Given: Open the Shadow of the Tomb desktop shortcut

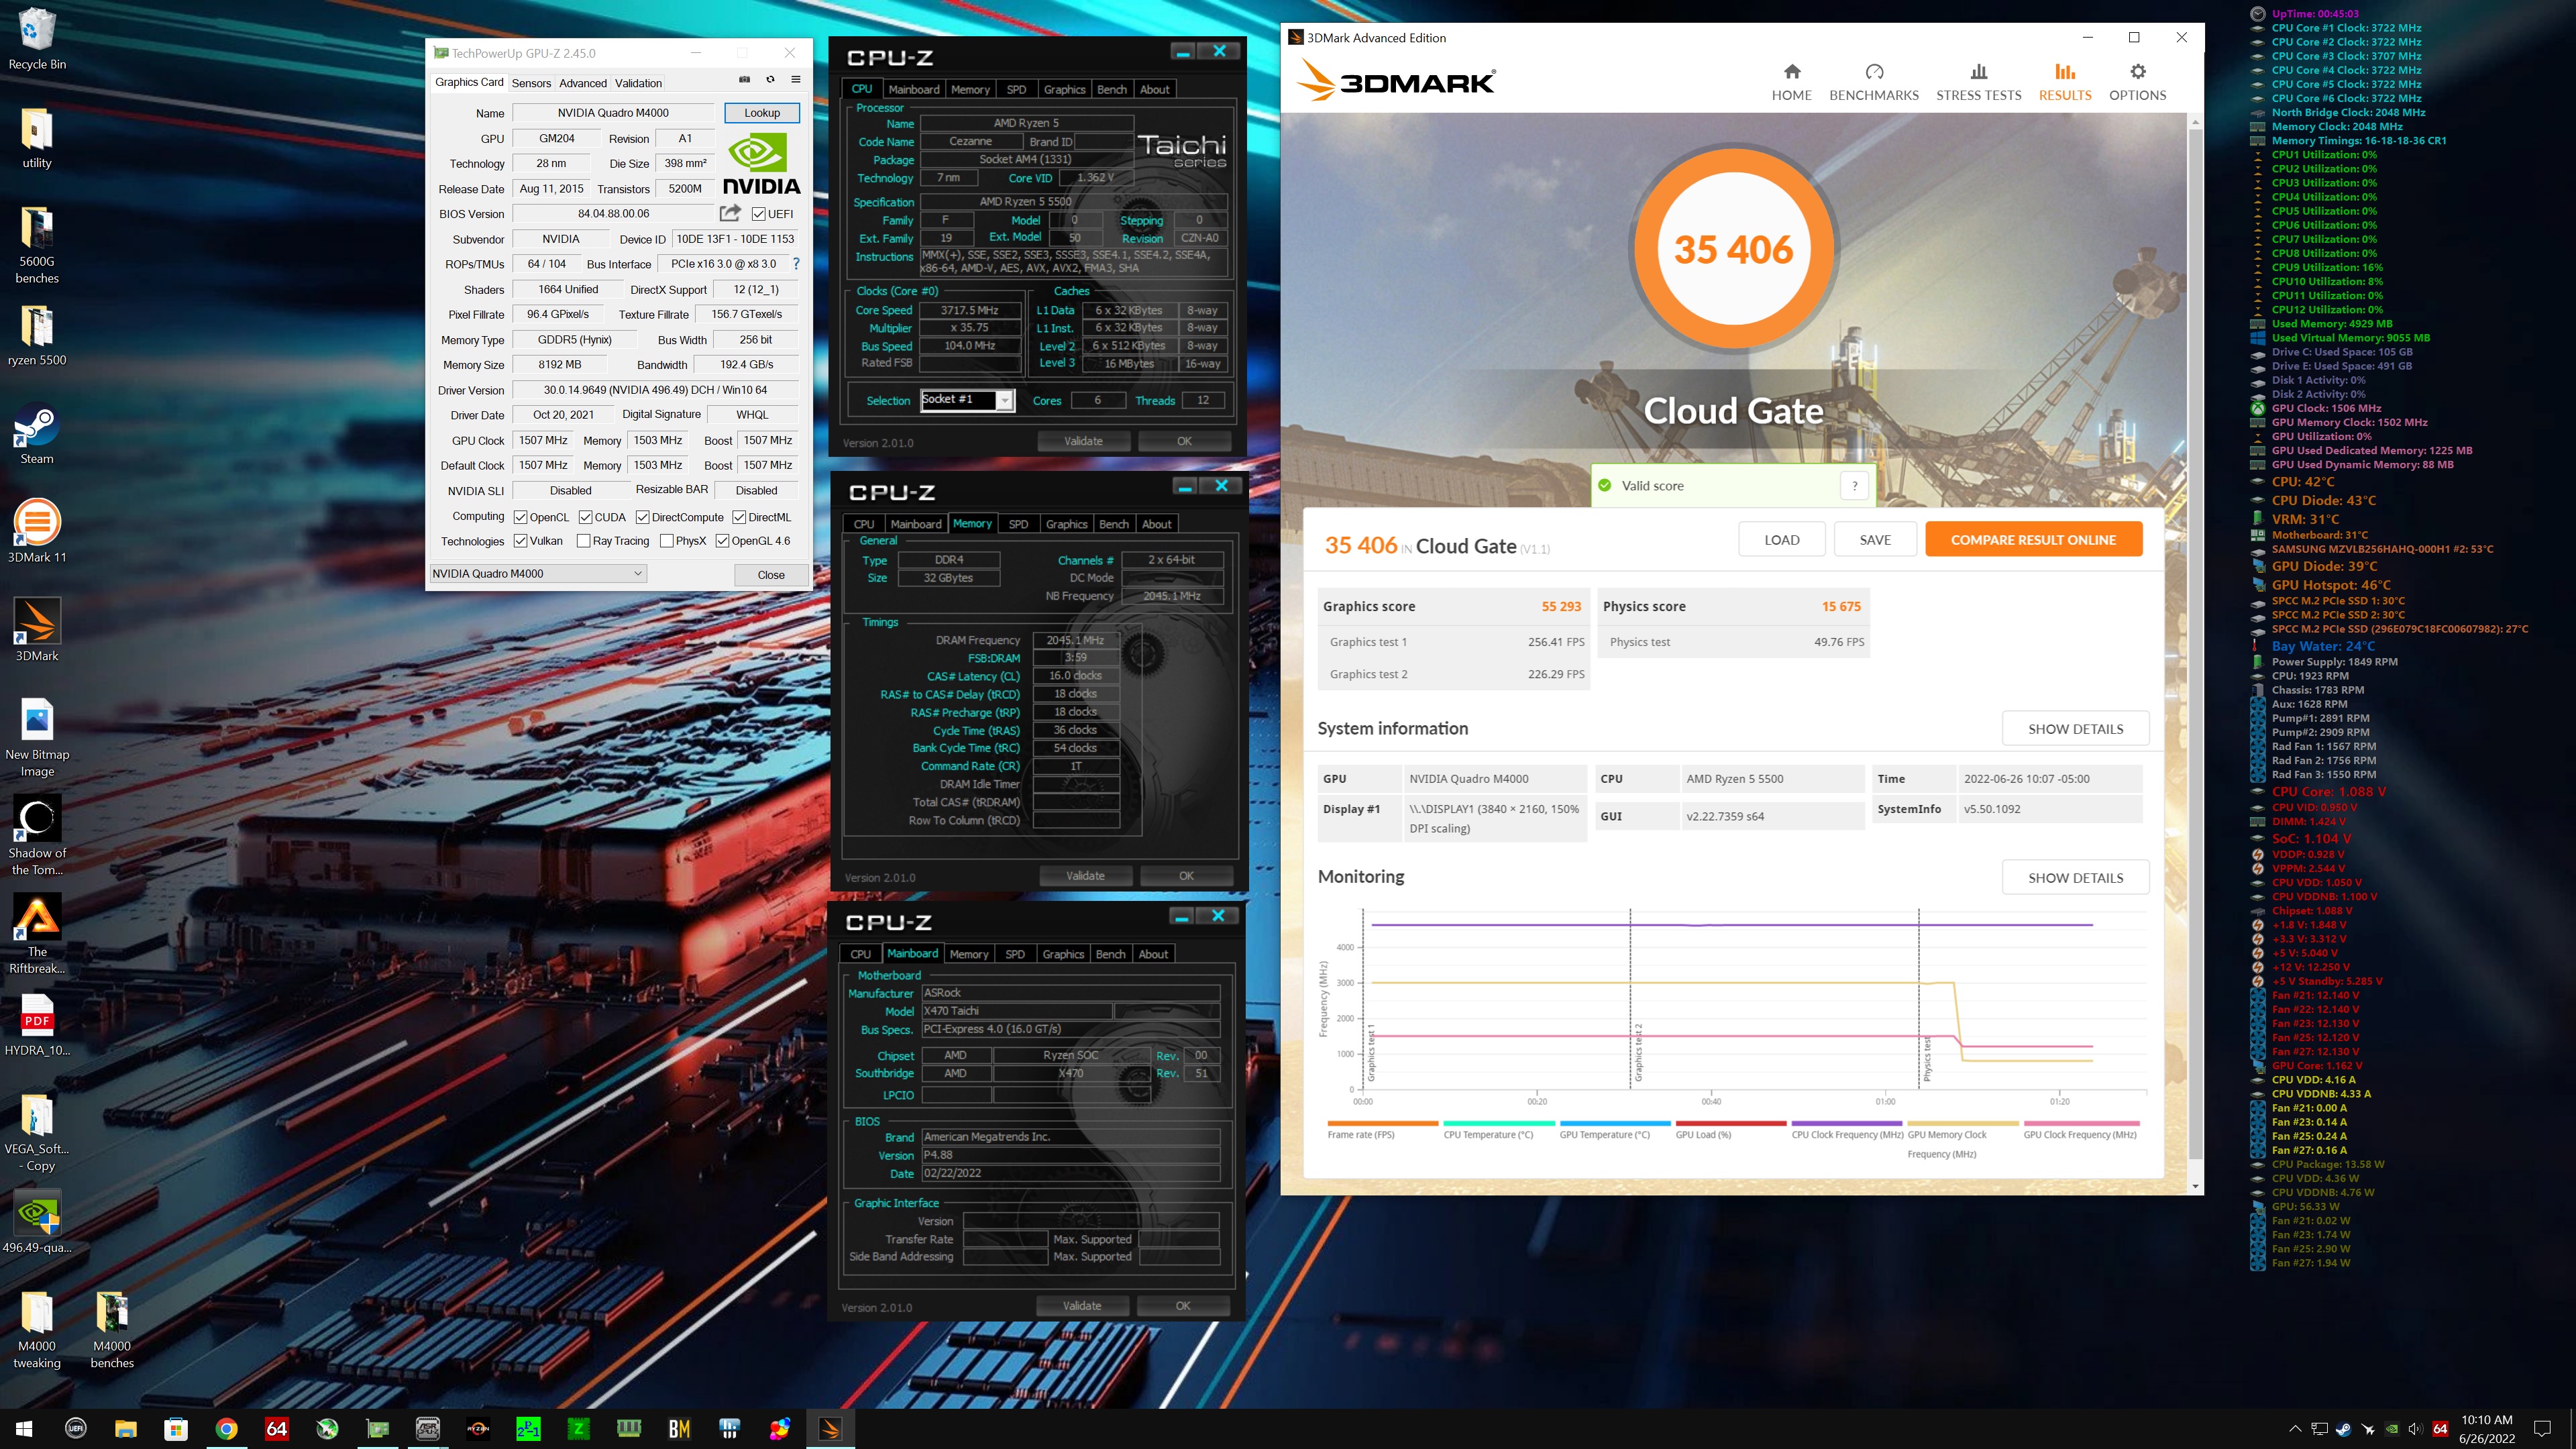Looking at the screenshot, I should pos(37,836).
